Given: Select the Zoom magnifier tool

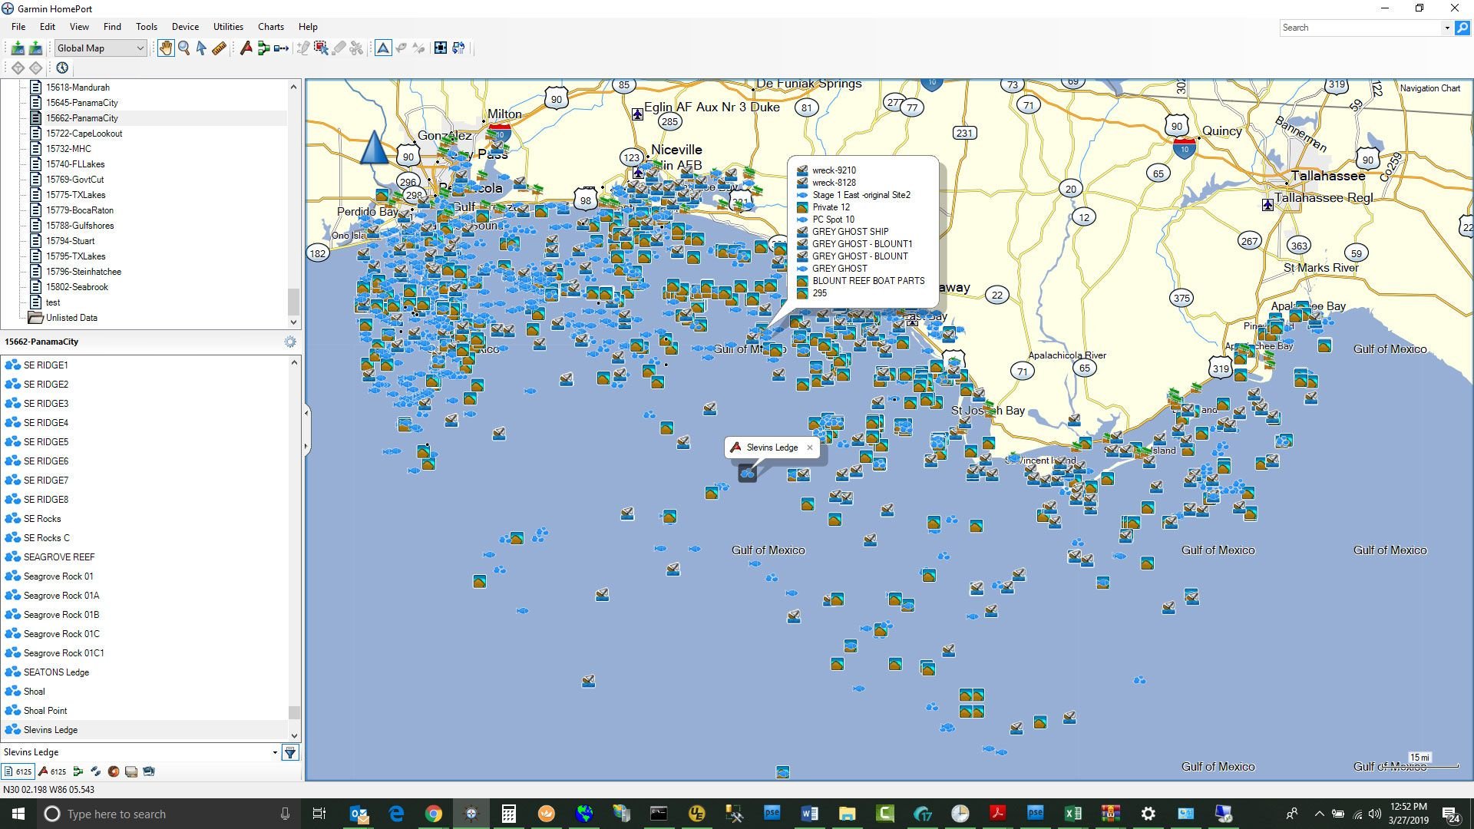Looking at the screenshot, I should coord(184,48).
